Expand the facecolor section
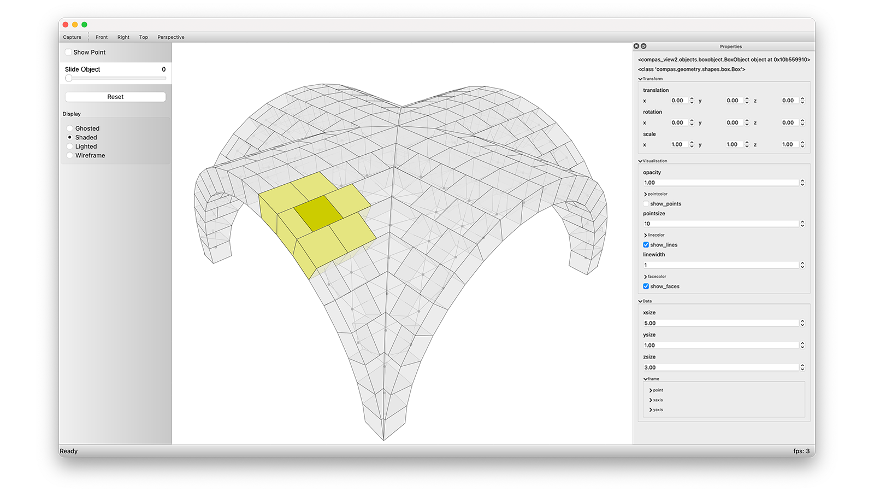The height and width of the screenshot is (492, 874). coord(645,277)
